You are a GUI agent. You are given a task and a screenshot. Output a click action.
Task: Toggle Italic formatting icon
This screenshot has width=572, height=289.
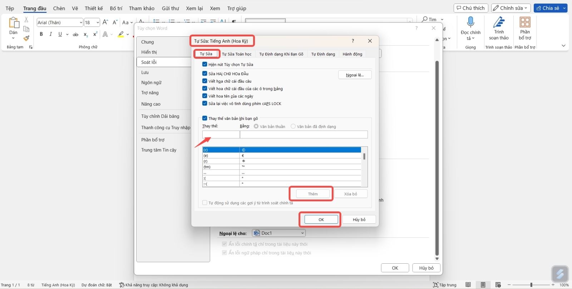pyautogui.click(x=50, y=34)
